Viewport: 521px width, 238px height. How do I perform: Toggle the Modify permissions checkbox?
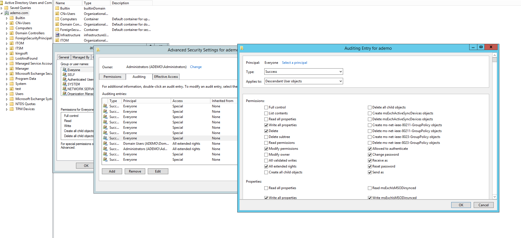[x=266, y=149]
